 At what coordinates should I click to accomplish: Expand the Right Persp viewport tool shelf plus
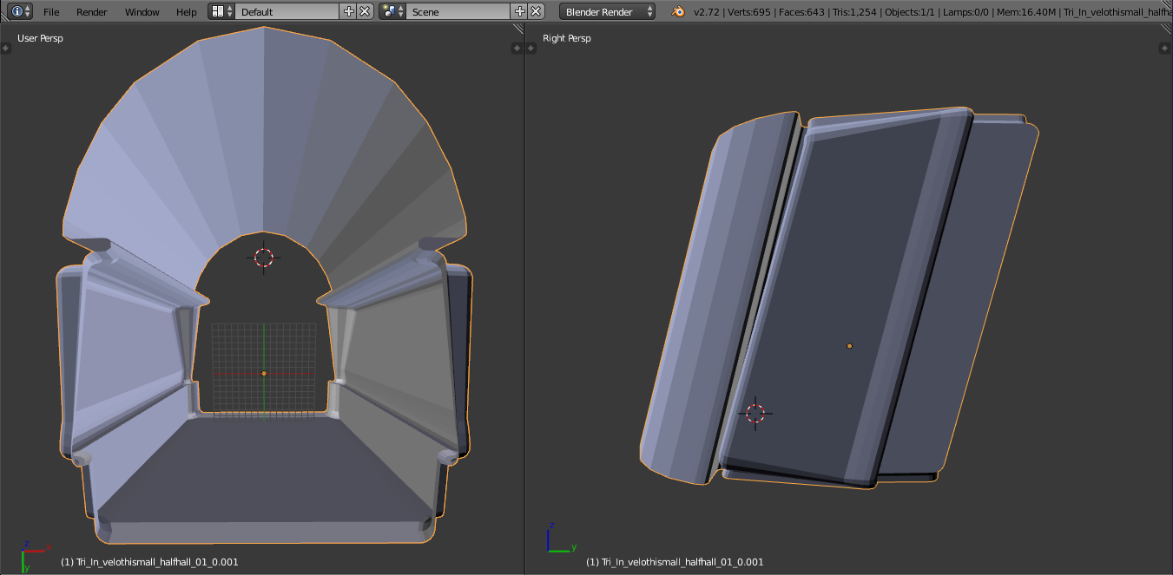pos(530,48)
